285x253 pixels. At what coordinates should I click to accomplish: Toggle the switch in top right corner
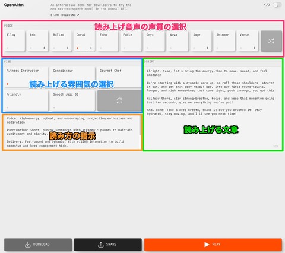277,5
